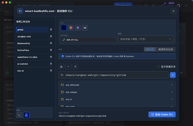Click the macOS yellow minimize window button
The image size is (193, 126).
click(x=6, y=3)
